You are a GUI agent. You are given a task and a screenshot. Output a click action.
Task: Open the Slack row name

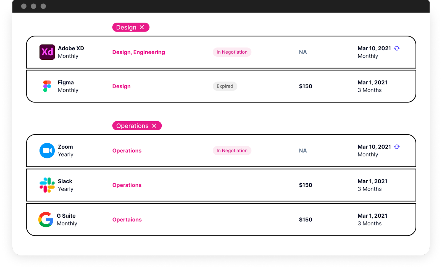[x=65, y=181]
